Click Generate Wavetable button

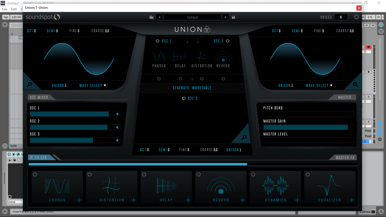click(192, 88)
